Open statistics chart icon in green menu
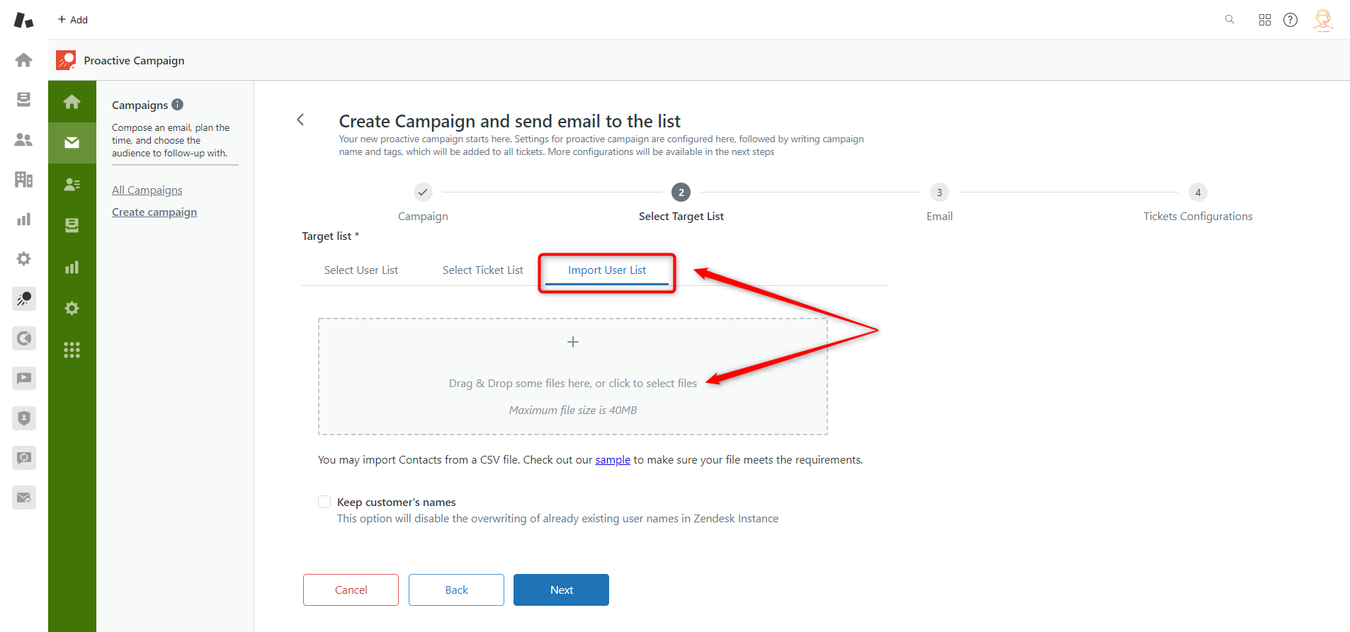 [x=72, y=267]
